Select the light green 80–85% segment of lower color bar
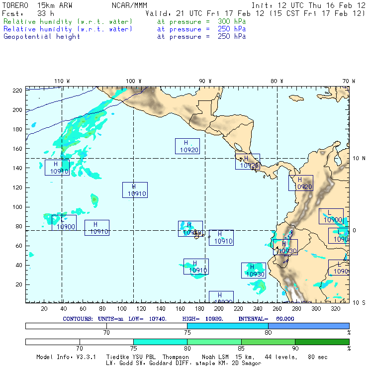The width and height of the screenshot is (368, 368). (214, 342)
